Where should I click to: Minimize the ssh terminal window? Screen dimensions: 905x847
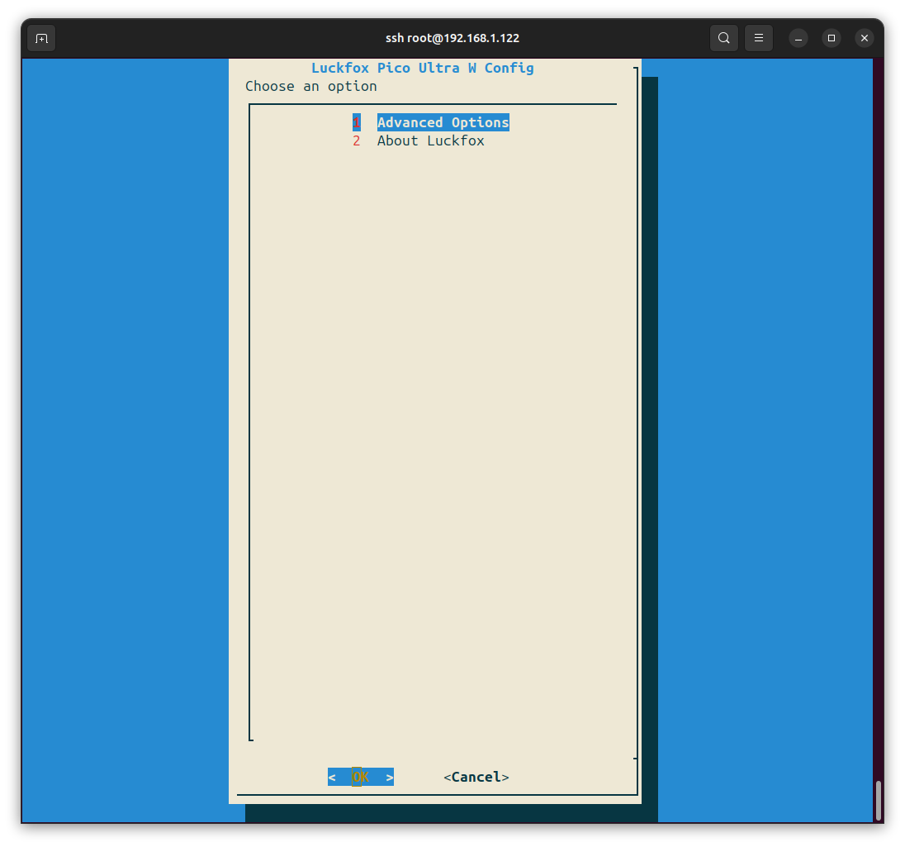(x=798, y=38)
